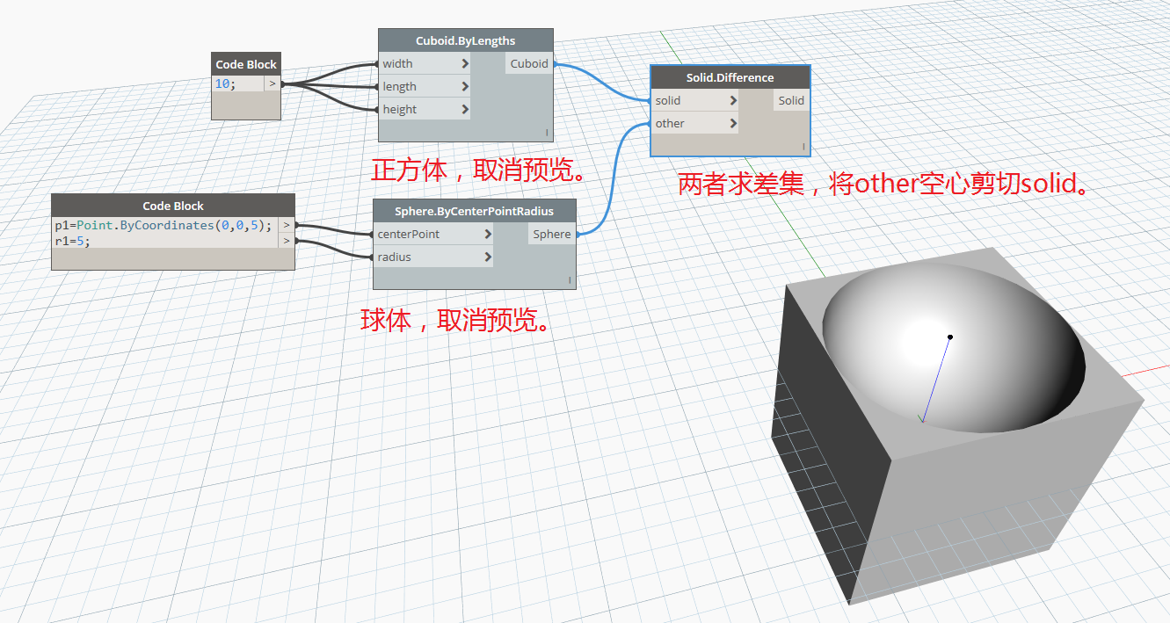
Task: Click the black center point on the sphere cavity
Action: [950, 337]
